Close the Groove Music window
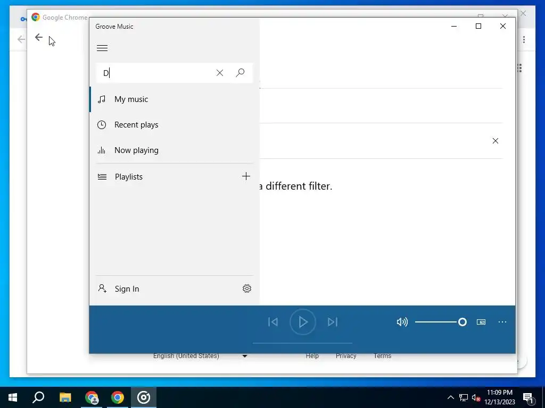 pos(502,27)
